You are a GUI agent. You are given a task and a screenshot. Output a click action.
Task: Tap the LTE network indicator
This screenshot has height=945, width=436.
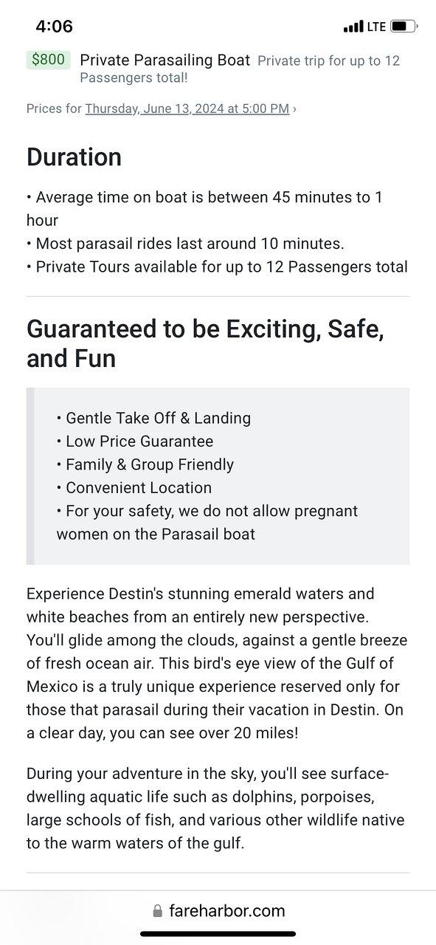coord(376,27)
